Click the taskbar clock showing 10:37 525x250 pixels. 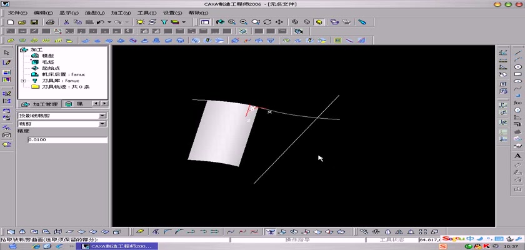[x=510, y=247]
